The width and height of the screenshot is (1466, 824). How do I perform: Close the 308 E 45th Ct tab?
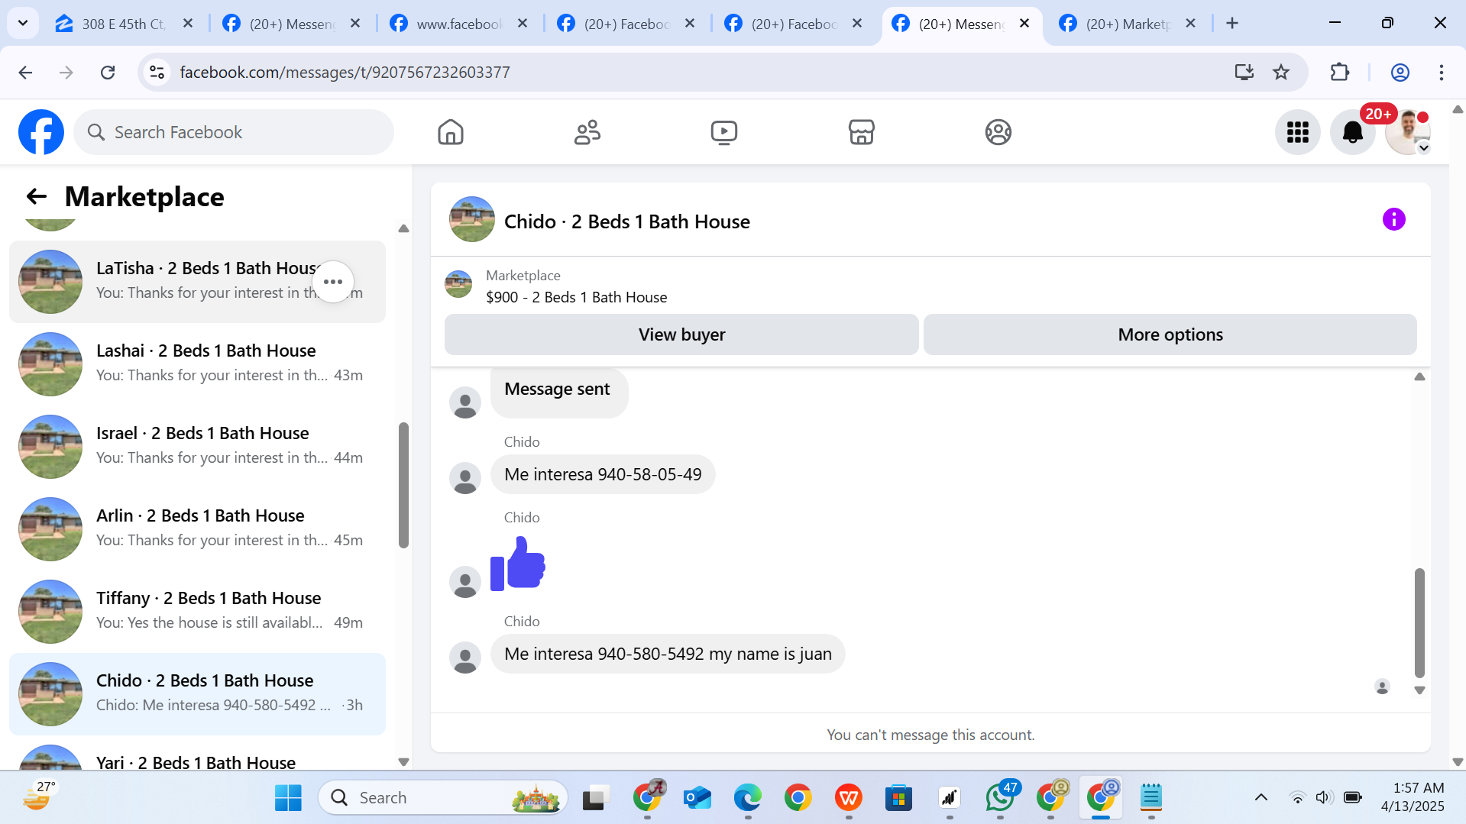click(x=188, y=24)
